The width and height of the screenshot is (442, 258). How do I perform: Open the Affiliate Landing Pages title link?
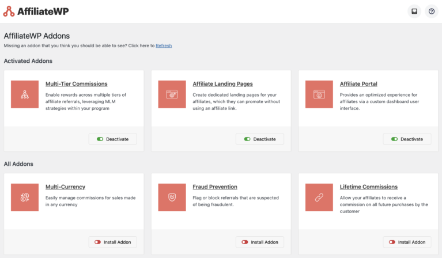[222, 84]
